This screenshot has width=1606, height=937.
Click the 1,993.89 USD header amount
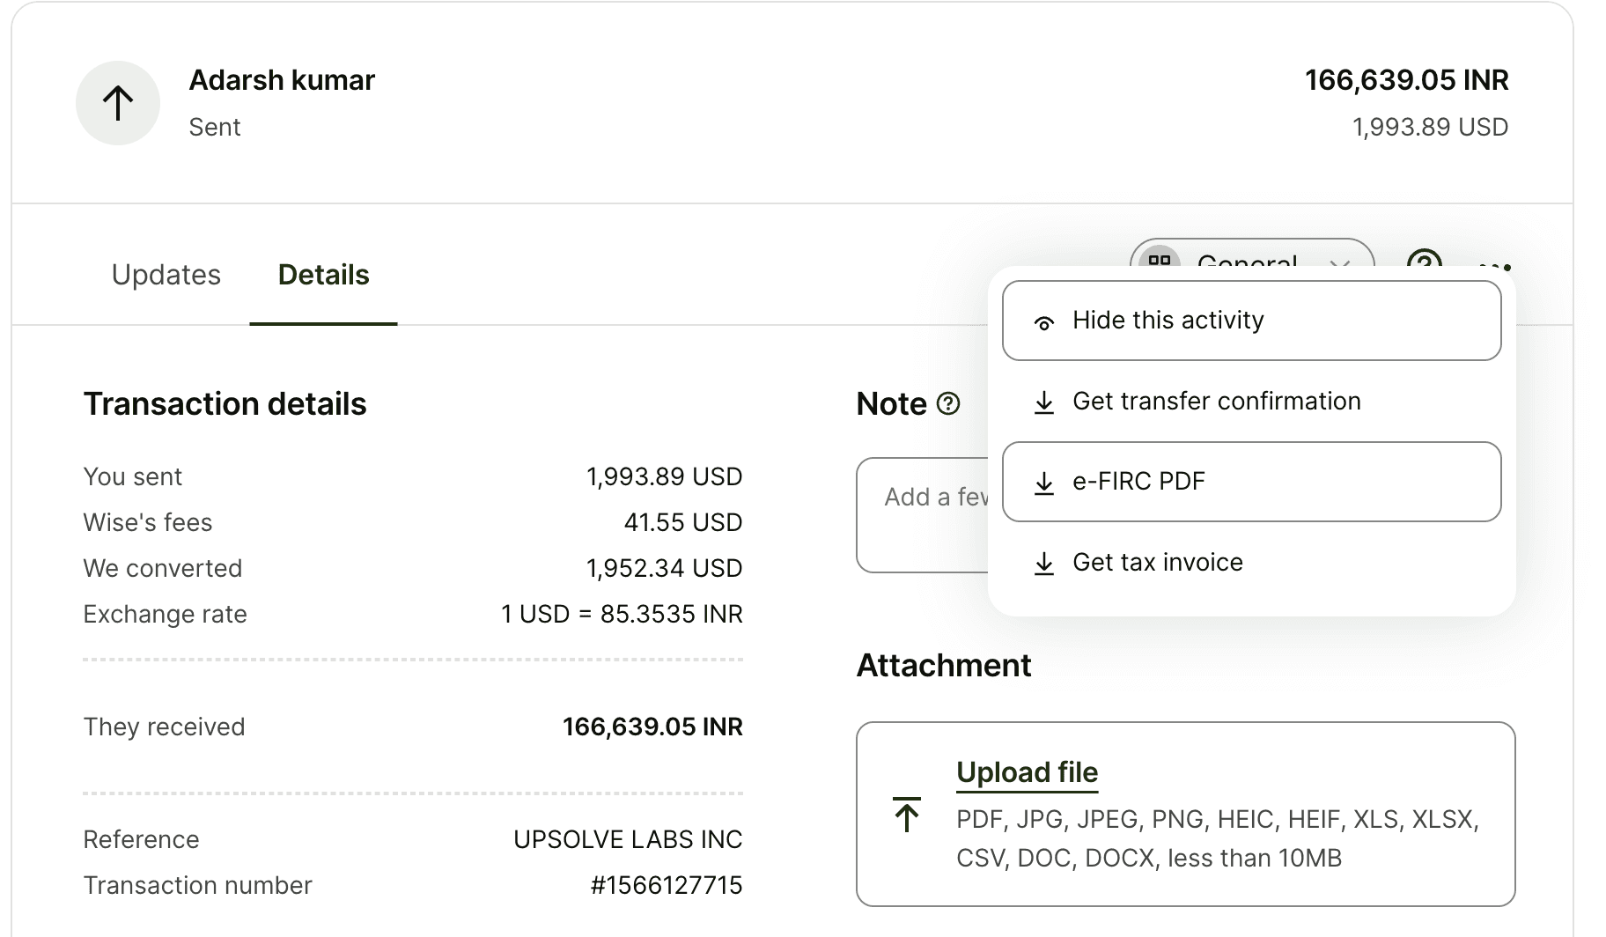point(1430,127)
